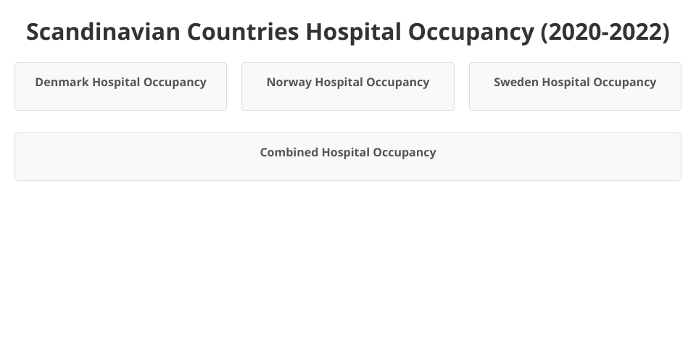Image resolution: width=696 pixels, height=362 pixels.
Task: Click the Sweden Hospital Occupancy heading
Action: pos(574,83)
